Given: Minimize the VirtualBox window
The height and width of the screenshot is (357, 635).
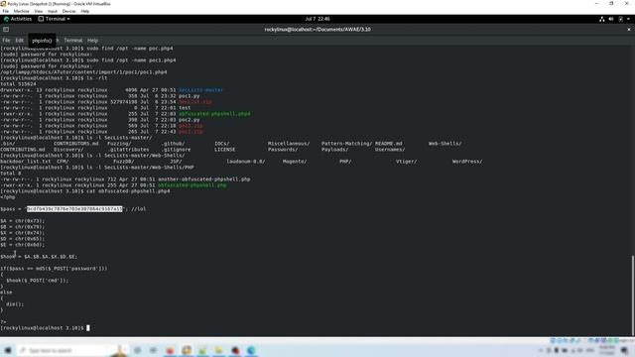Looking at the screenshot, I should point(596,4).
